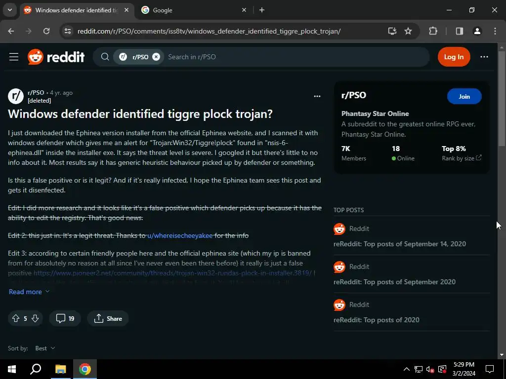Image resolution: width=506 pixels, height=379 pixels.
Task: Open the post's three-dot overflow menu
Action: 317,96
